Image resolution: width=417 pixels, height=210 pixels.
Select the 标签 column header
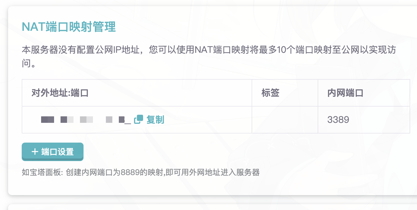[x=270, y=93]
